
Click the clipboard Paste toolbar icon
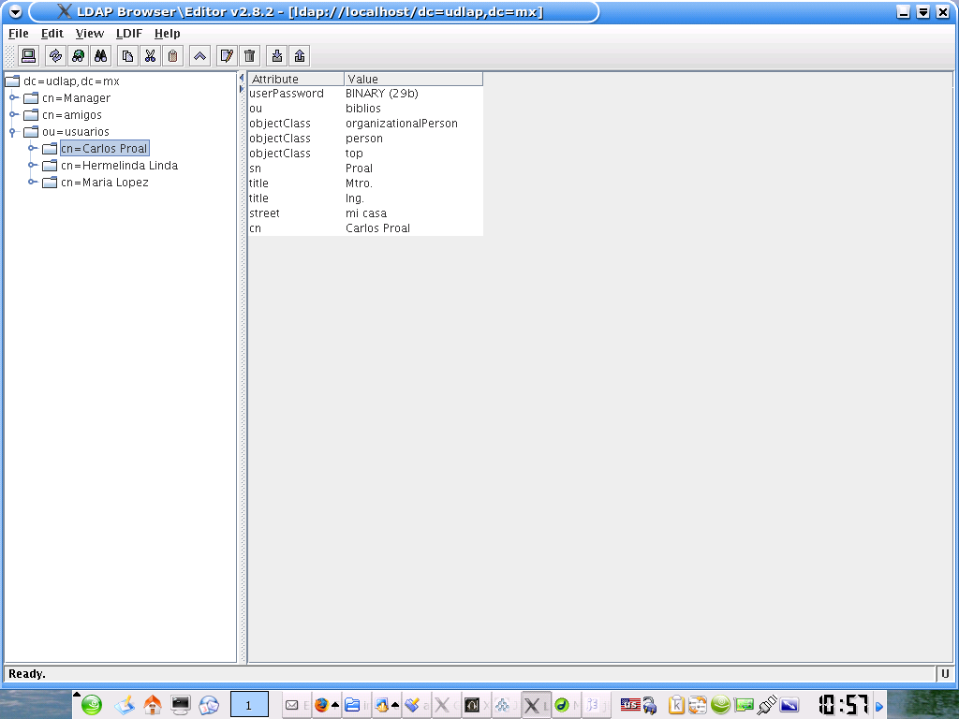tap(172, 56)
